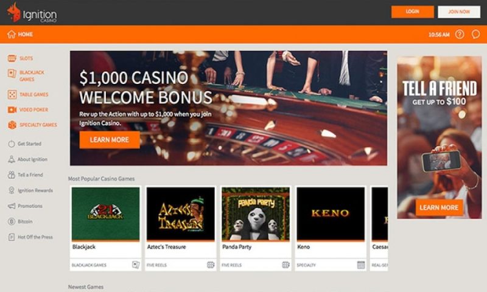
Task: Open the Keno game thumbnail
Action: click(331, 214)
